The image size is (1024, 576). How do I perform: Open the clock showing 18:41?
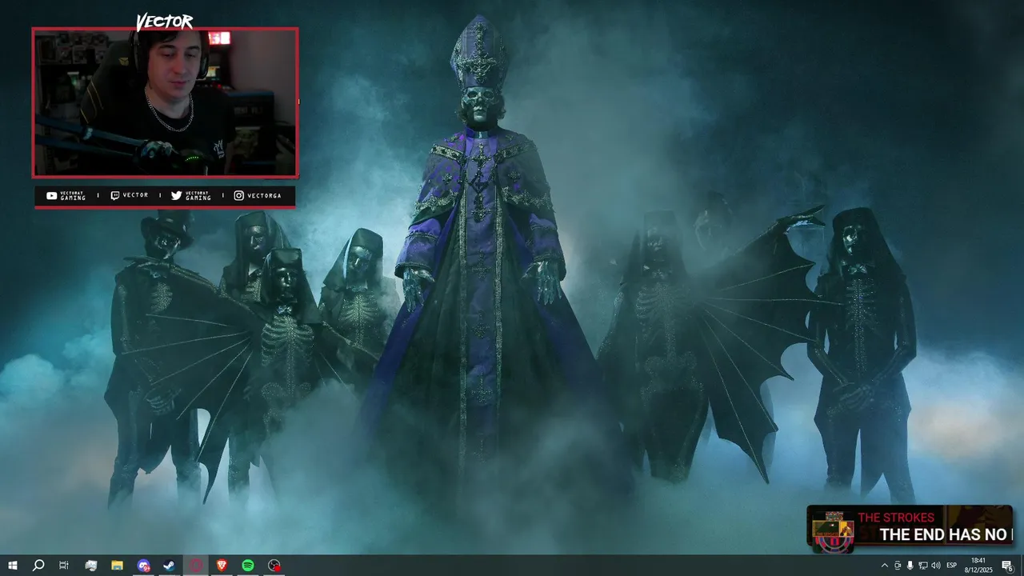(978, 566)
